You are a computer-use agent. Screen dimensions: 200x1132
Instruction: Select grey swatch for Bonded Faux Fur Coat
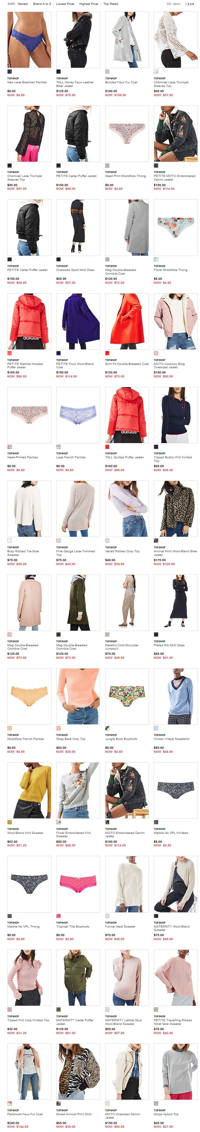coord(107,72)
